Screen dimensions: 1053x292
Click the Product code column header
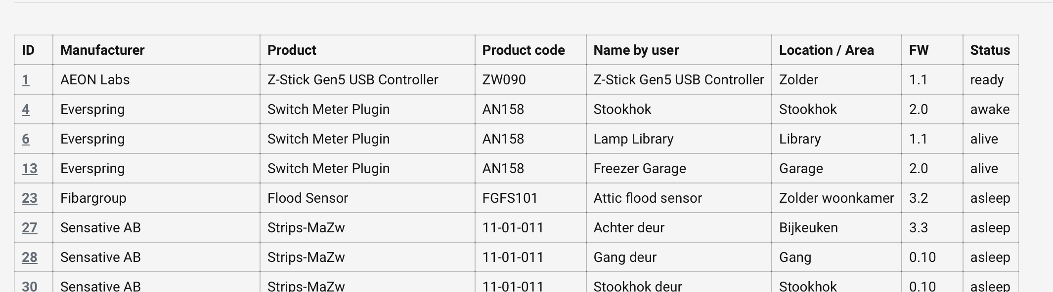524,50
